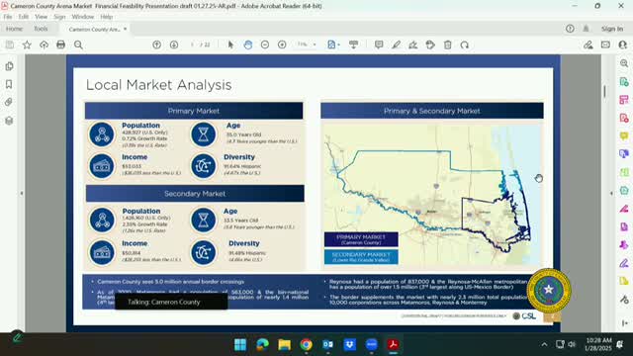Open the zoom percentage dropdown

tap(307, 44)
